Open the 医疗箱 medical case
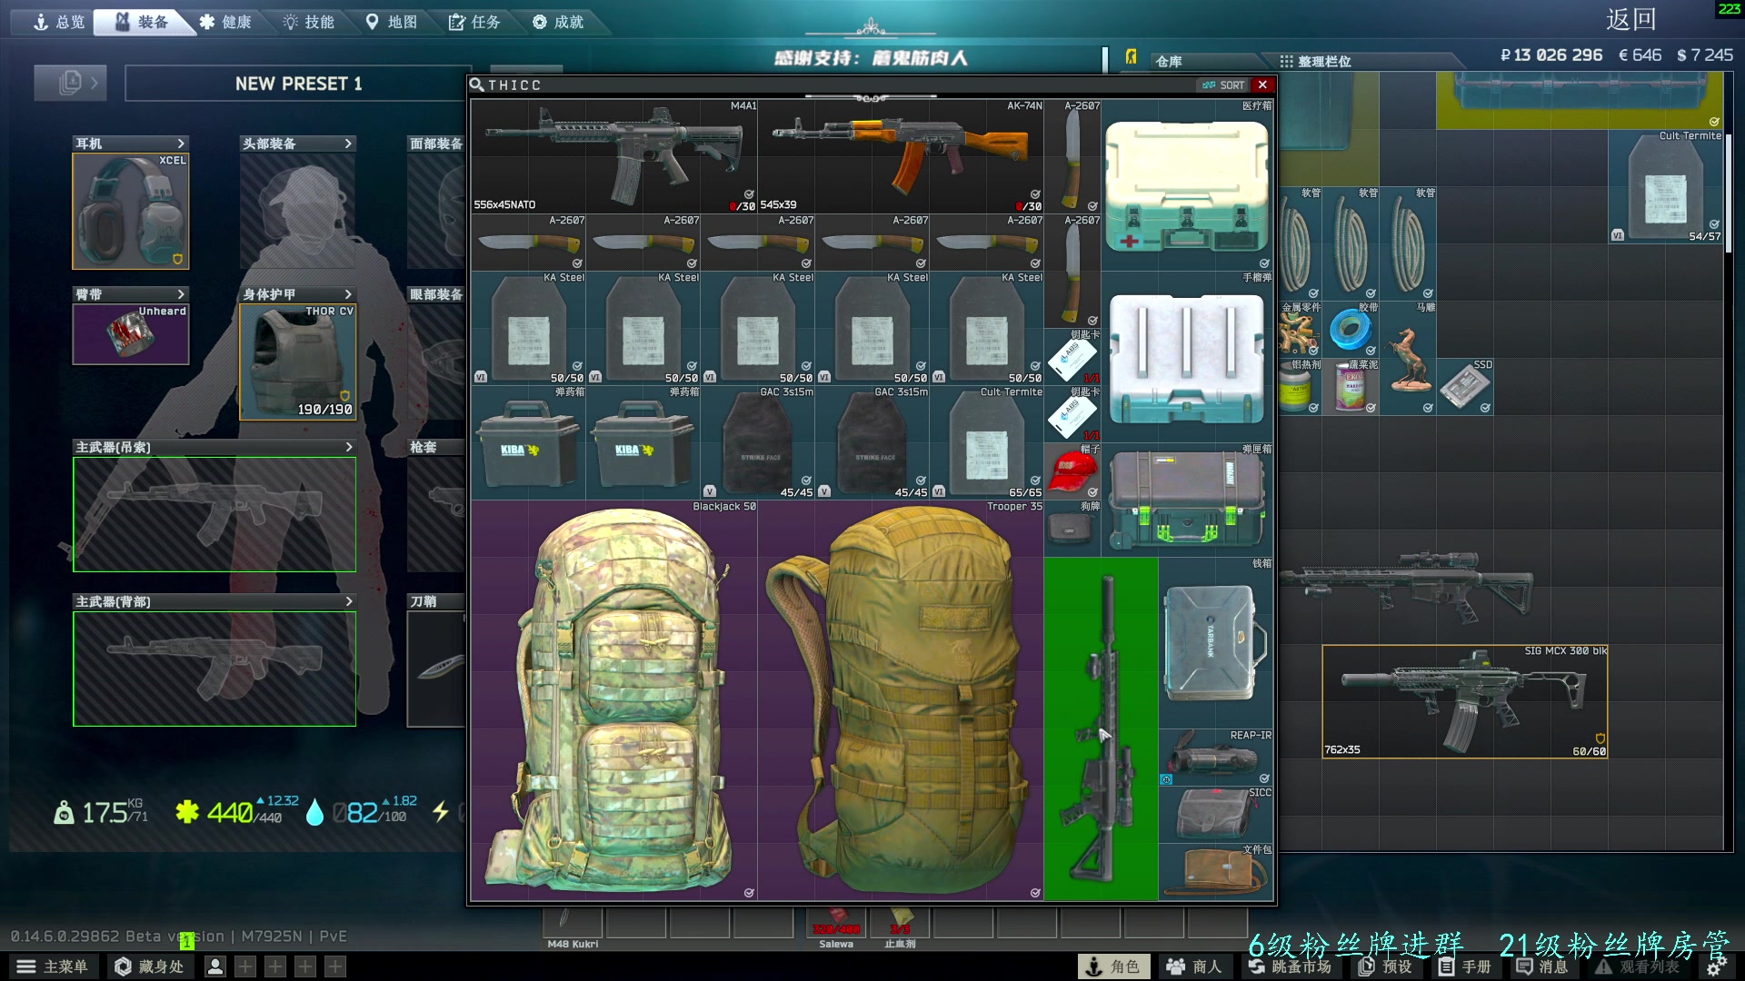Screen dimensions: 1745x981 tap(1187, 184)
